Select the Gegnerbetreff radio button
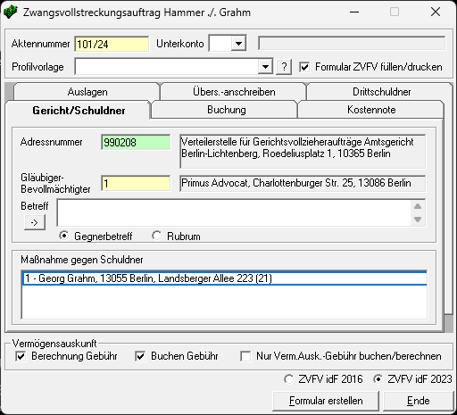The height and width of the screenshot is (415, 457). pos(63,236)
